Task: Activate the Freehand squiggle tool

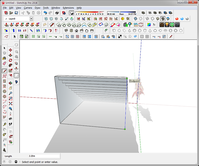Action: coord(5,76)
